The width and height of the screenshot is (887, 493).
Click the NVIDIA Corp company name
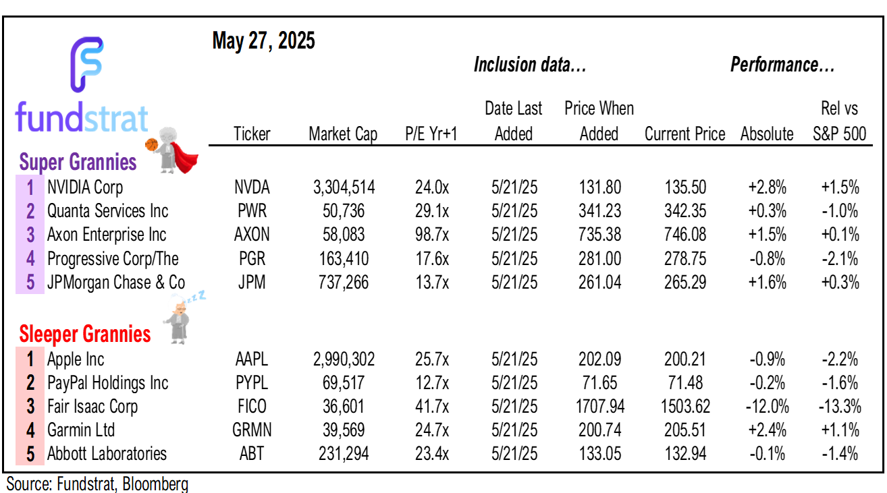click(85, 187)
